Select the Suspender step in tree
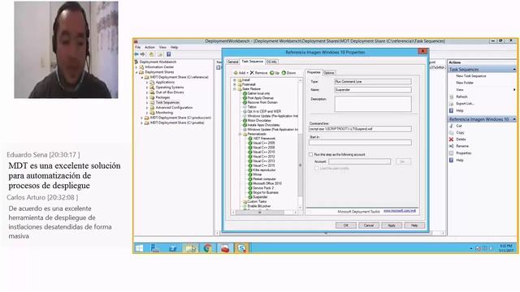520x292 pixels. pyautogui.click(x=260, y=197)
